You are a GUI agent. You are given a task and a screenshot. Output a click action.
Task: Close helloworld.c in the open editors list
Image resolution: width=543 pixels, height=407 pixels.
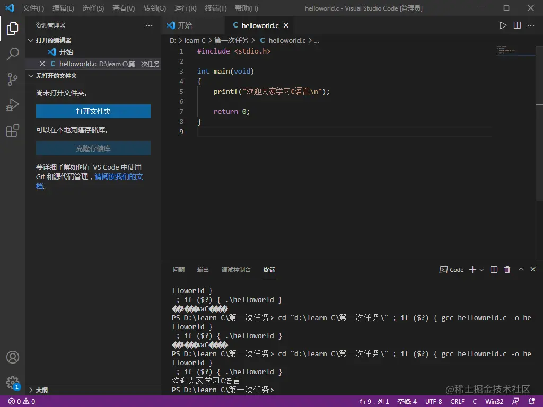[42, 64]
